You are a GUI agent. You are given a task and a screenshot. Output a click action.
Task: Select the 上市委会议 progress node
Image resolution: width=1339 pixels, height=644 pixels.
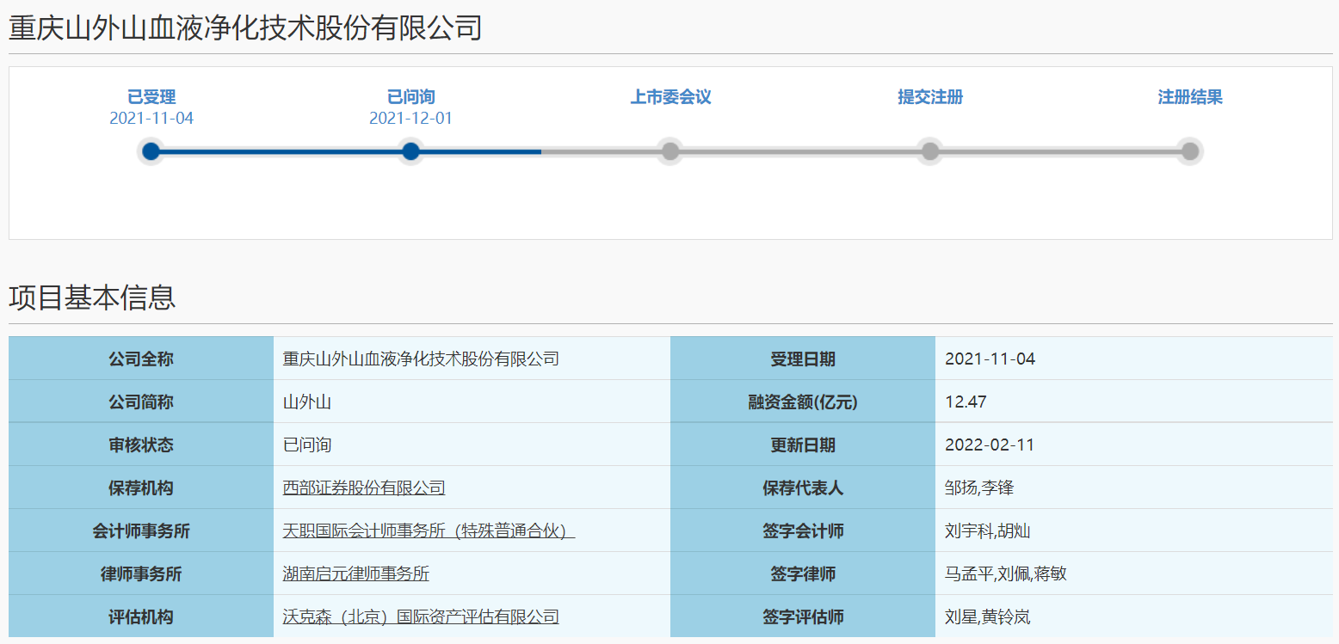point(670,151)
